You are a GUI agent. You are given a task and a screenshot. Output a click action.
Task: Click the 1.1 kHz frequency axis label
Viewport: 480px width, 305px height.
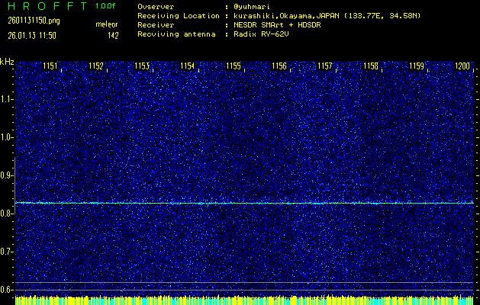point(7,99)
